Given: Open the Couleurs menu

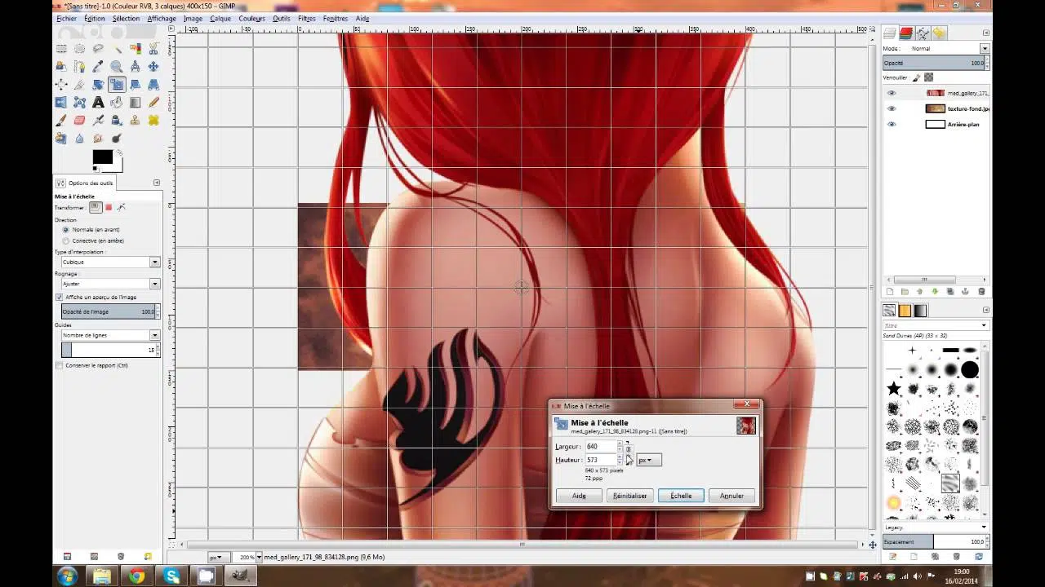Looking at the screenshot, I should pyautogui.click(x=251, y=18).
